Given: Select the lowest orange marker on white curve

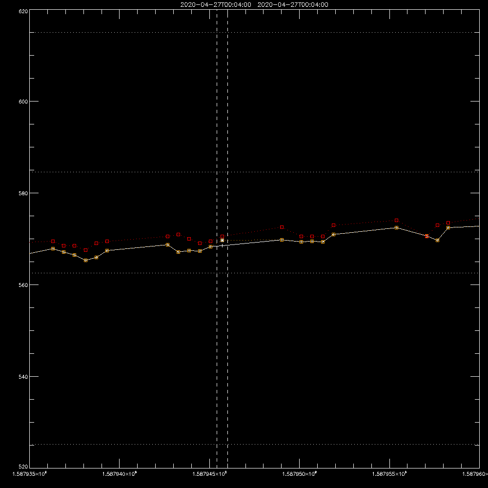Looking at the screenshot, I should click(85, 261).
